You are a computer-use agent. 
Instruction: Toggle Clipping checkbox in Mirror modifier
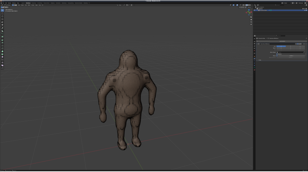pyautogui.click(x=277, y=54)
